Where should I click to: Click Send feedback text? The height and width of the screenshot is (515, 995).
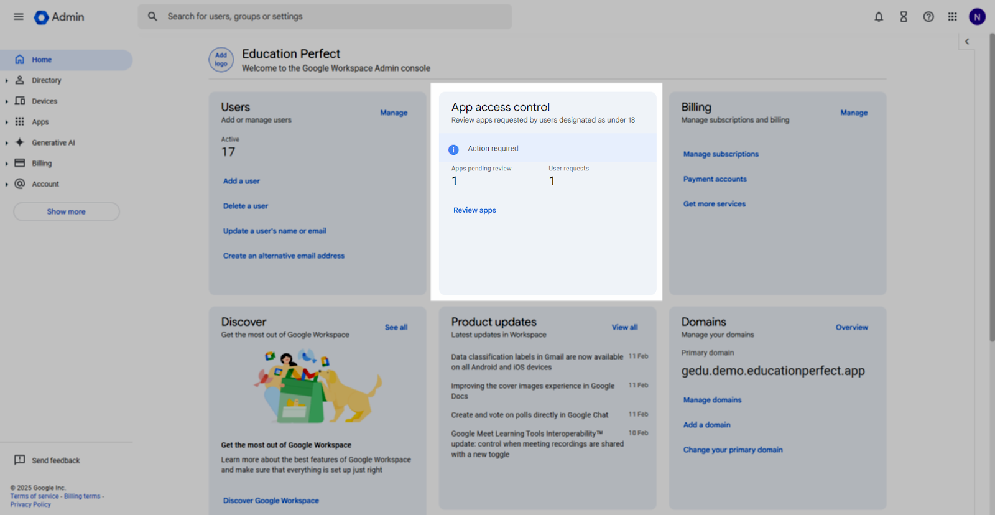point(56,460)
